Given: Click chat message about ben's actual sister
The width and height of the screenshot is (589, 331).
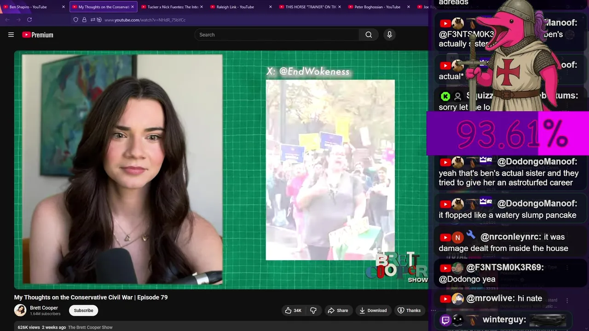Looking at the screenshot, I should click(x=508, y=178).
